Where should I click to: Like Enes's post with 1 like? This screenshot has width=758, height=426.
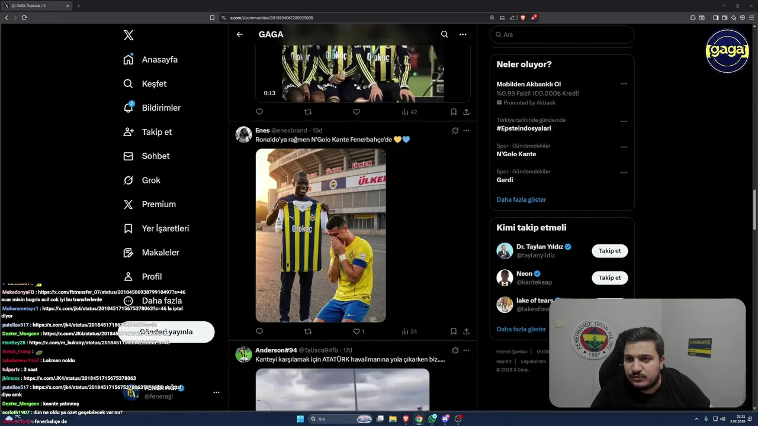pos(359,331)
